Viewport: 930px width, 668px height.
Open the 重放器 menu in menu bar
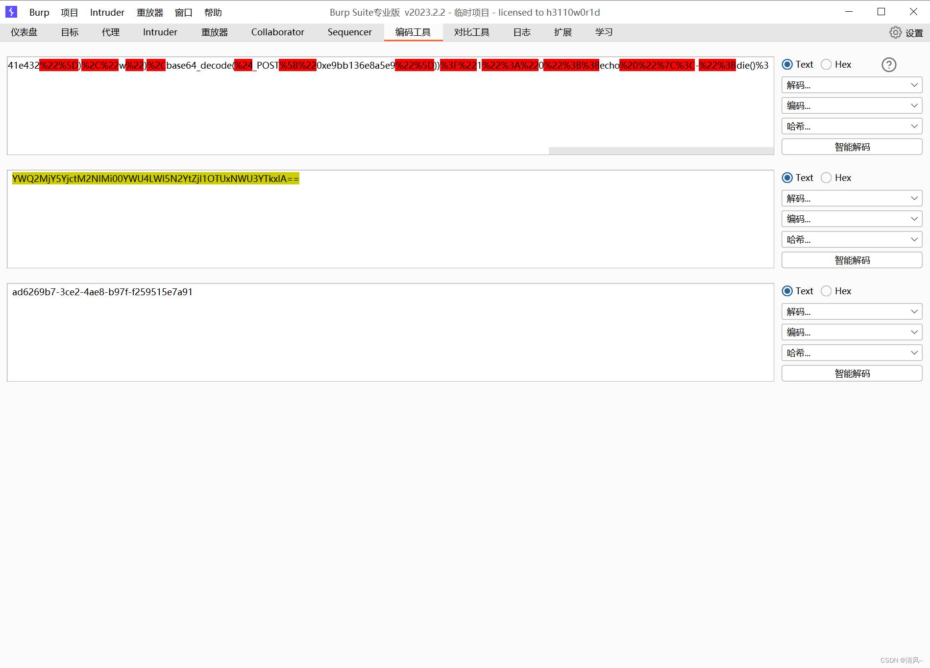(149, 12)
